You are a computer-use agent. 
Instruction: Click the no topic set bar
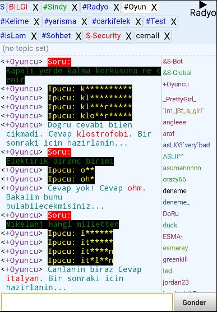click(x=25, y=48)
